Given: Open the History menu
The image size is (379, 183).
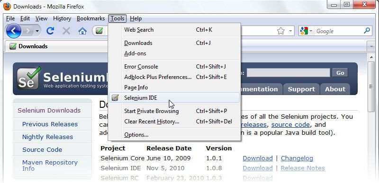Looking at the screenshot, I should pyautogui.click(x=62, y=18).
